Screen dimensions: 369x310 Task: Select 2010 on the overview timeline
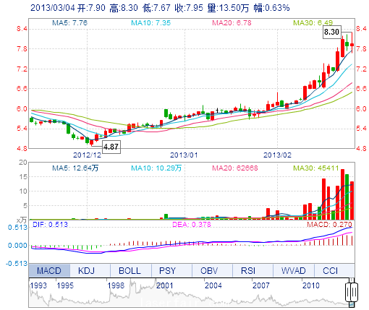tap(311, 285)
